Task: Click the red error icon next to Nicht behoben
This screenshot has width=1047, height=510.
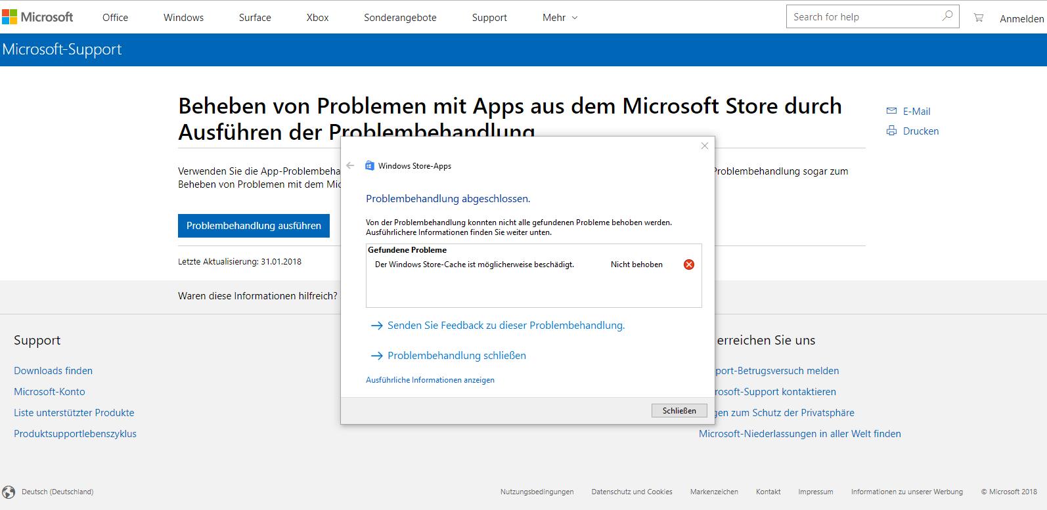Action: pos(688,265)
